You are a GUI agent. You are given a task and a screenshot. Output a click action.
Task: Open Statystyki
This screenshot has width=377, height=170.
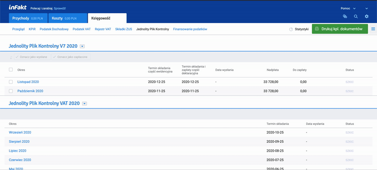coord(299,29)
